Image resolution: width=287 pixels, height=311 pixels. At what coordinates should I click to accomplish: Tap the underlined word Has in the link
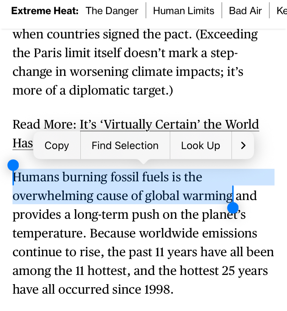click(x=23, y=143)
